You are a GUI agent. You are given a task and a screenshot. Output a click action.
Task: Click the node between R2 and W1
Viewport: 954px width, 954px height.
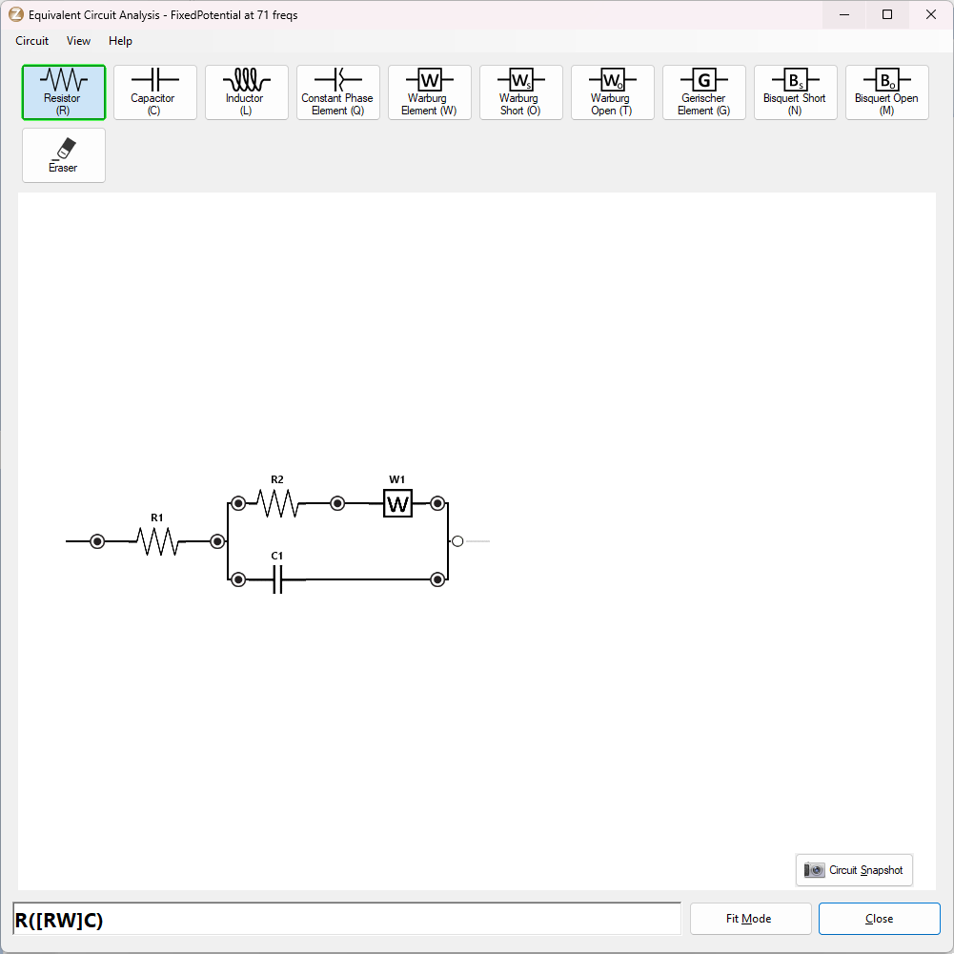[x=337, y=503]
